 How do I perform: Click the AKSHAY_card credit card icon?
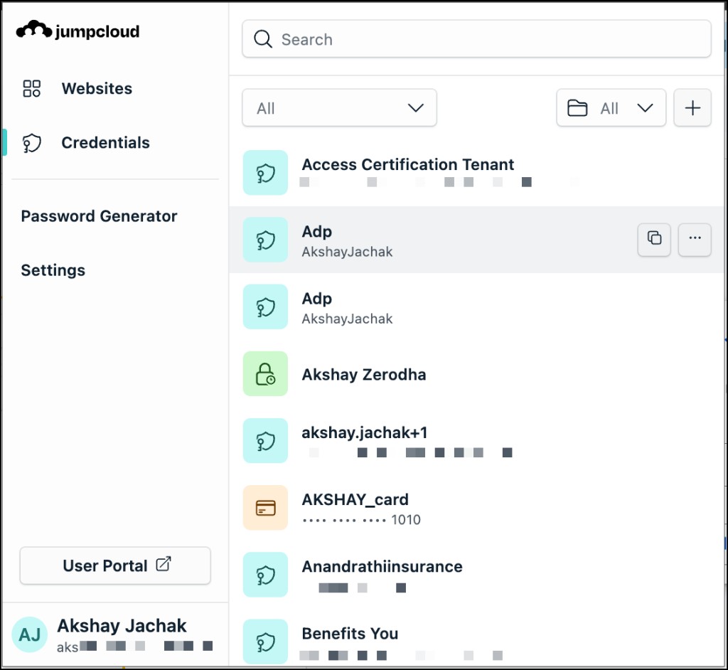point(266,507)
